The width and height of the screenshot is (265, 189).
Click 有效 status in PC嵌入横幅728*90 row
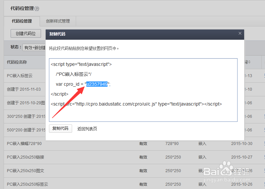click(143, 144)
